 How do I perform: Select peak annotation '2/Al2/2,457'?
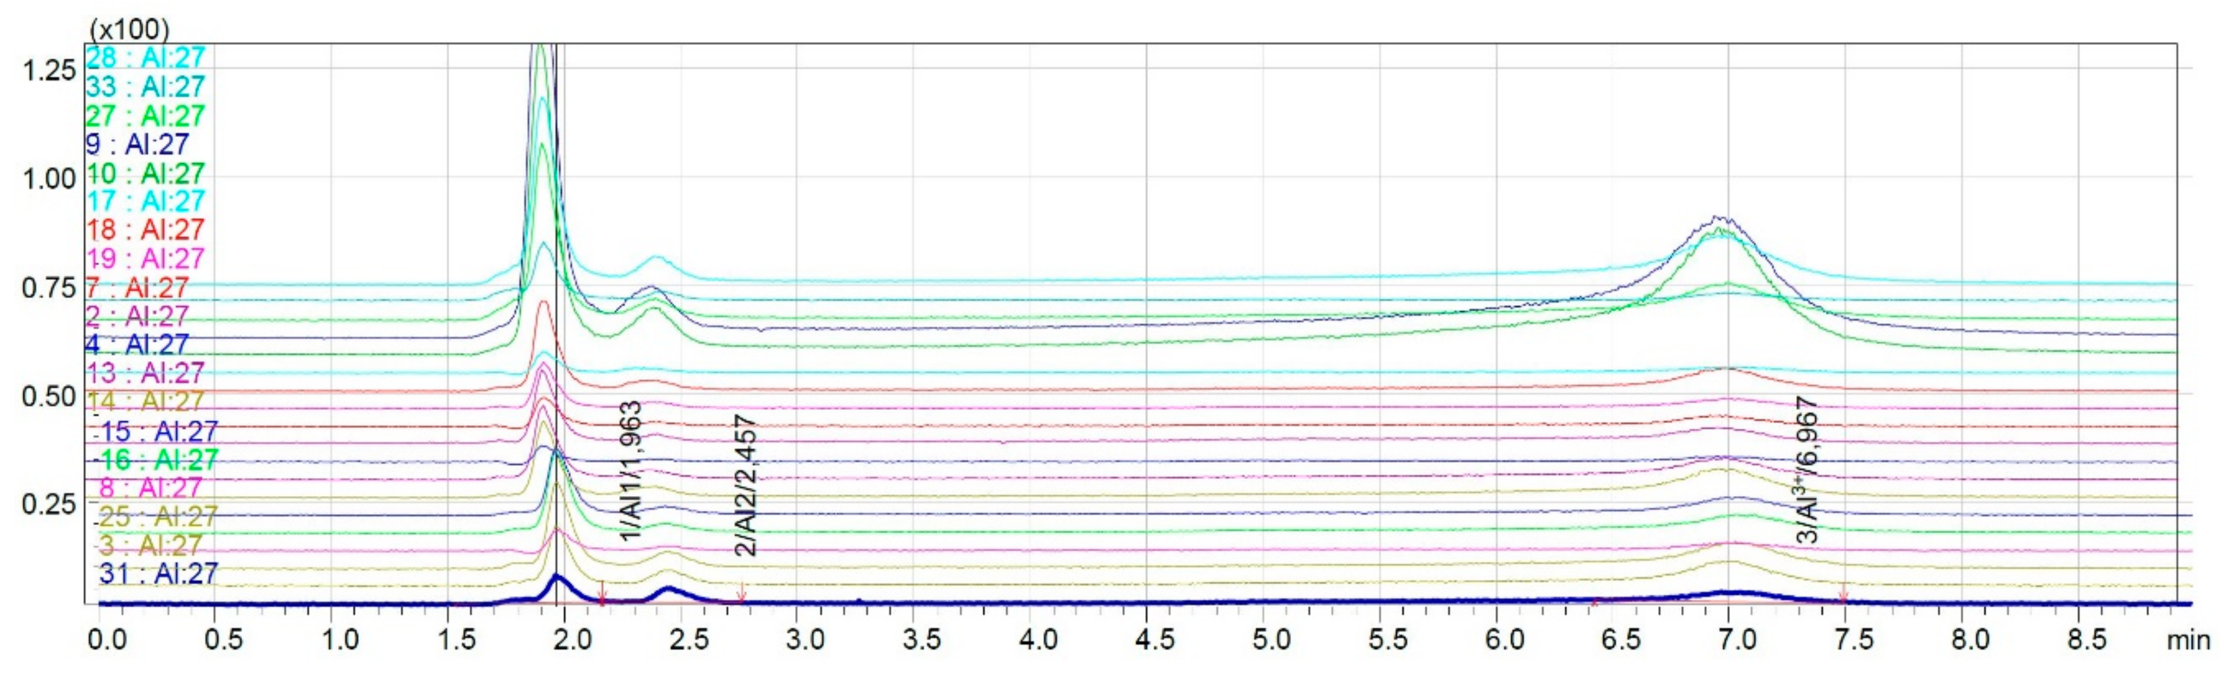tap(745, 485)
